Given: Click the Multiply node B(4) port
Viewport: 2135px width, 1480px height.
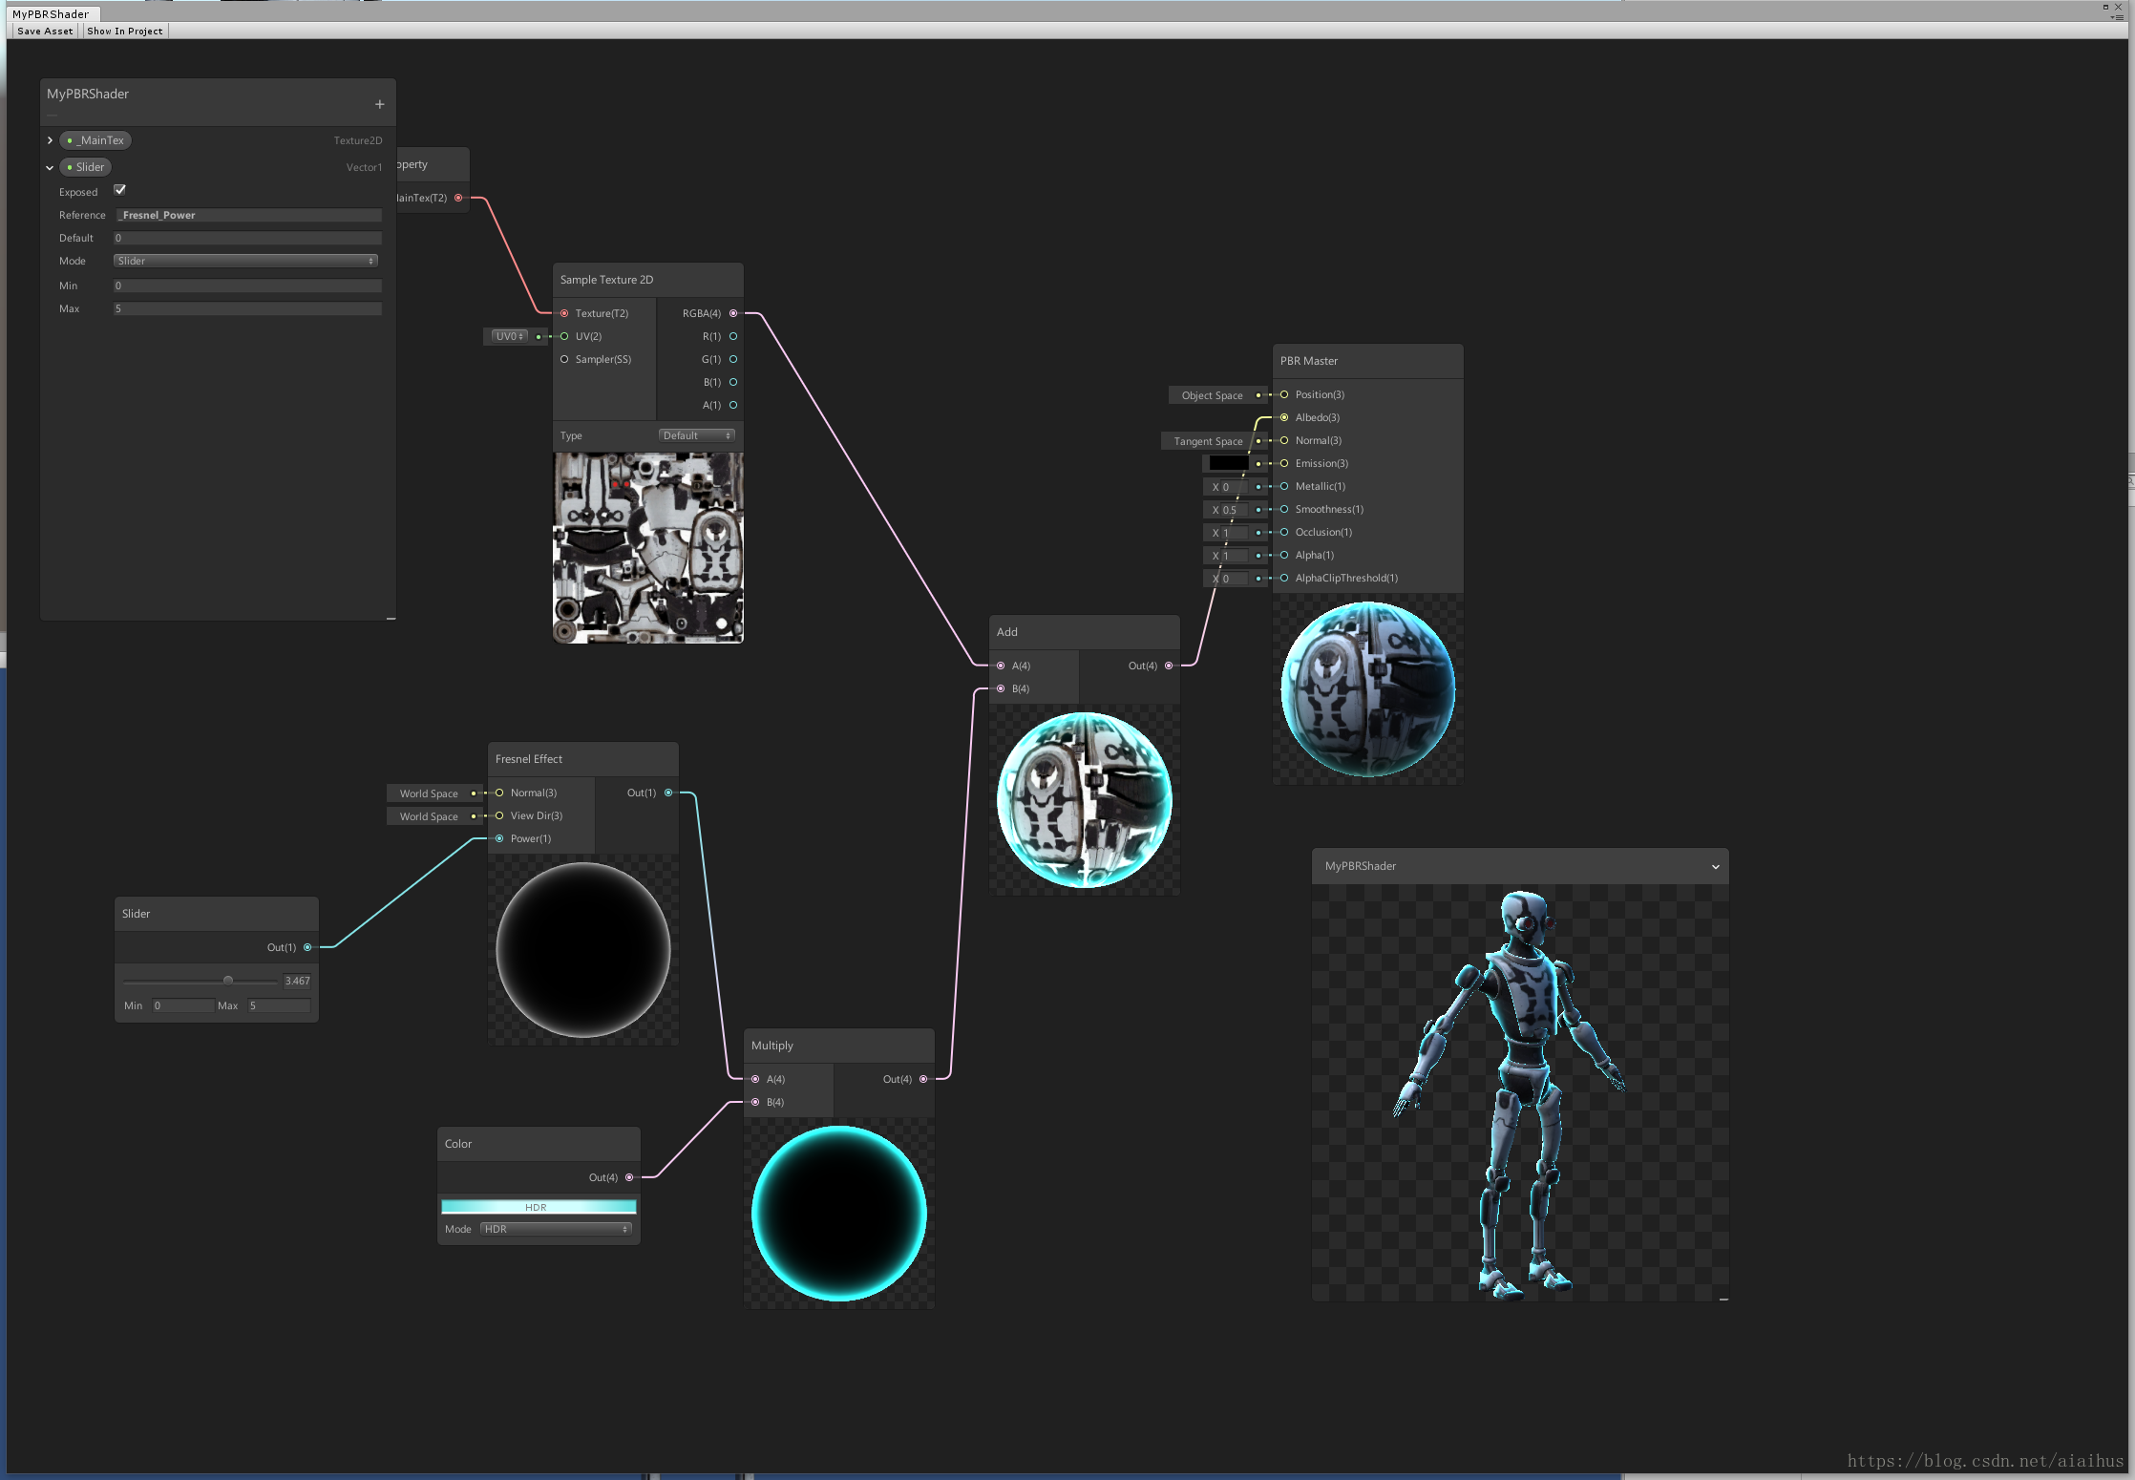Looking at the screenshot, I should pyautogui.click(x=755, y=1102).
